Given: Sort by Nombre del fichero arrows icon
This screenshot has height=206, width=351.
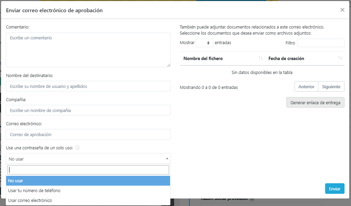Looking at the screenshot, I should click(x=261, y=58).
